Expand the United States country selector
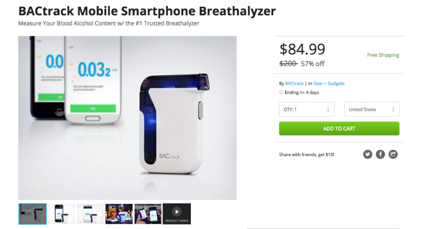The width and height of the screenshot is (438, 229). 372,109
